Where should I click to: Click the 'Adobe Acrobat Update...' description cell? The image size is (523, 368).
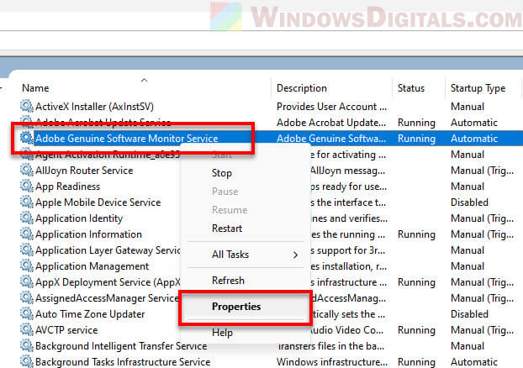(331, 123)
